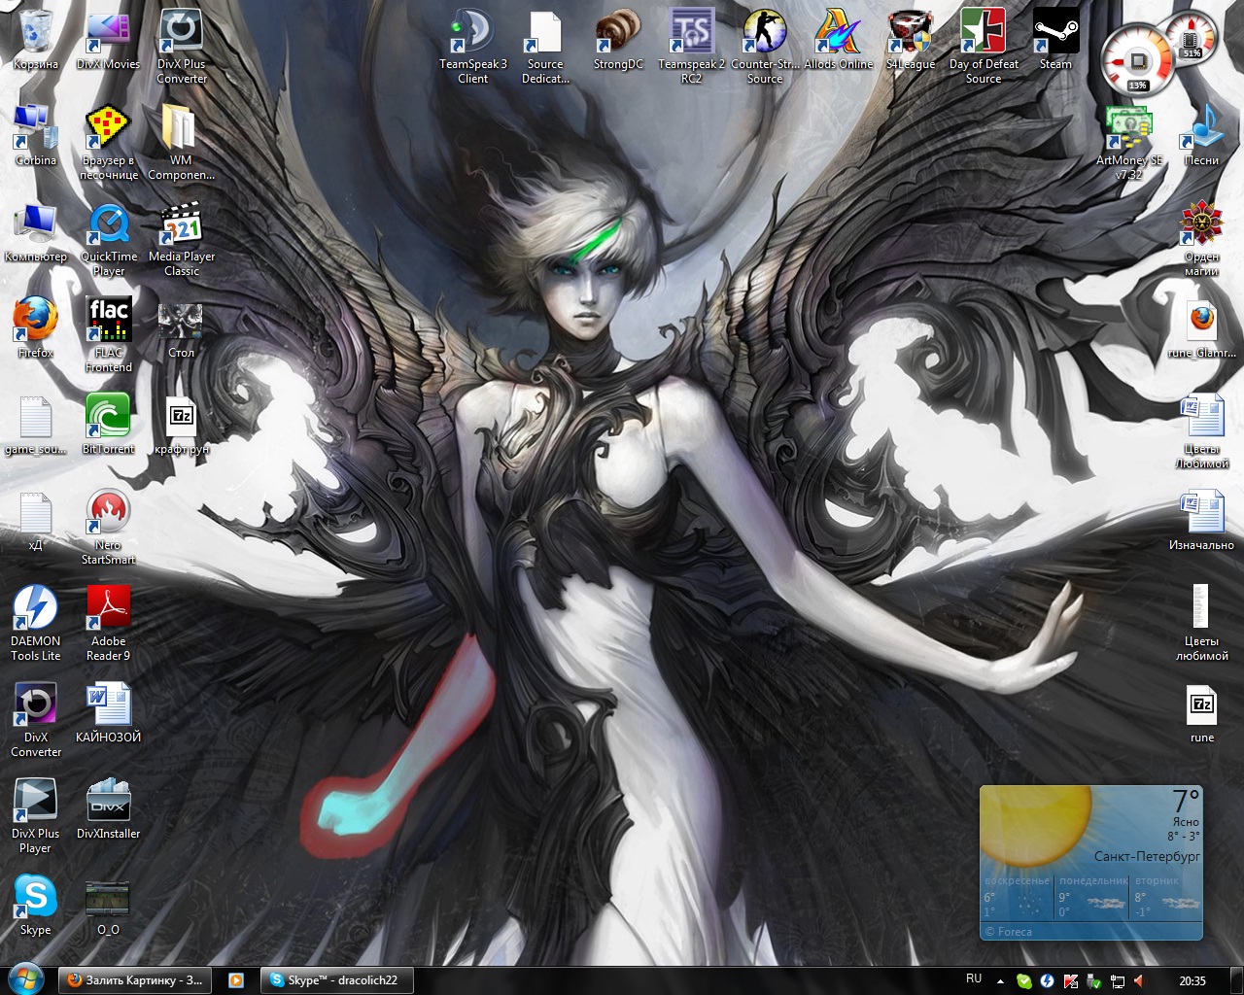The image size is (1244, 995).
Task: Click вторник forecast in weather gadget
Action: (1167, 899)
